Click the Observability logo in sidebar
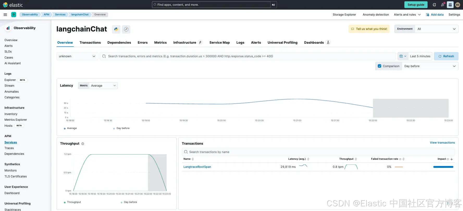Image resolution: width=463 pixels, height=211 pixels. coord(8,28)
